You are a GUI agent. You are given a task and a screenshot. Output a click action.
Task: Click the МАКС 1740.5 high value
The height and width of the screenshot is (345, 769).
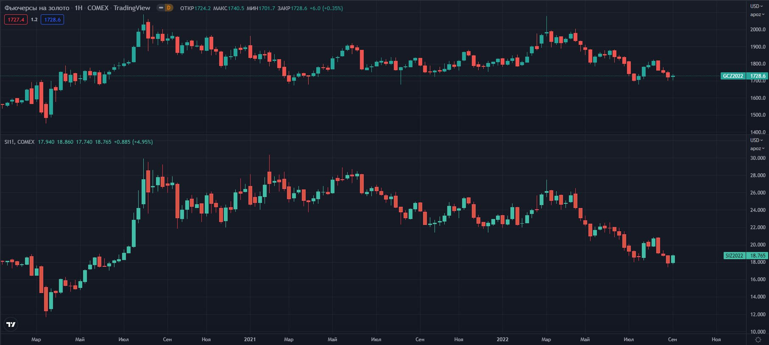[x=228, y=8]
